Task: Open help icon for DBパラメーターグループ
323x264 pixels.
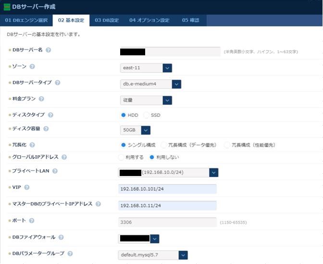Action: tap(70, 253)
